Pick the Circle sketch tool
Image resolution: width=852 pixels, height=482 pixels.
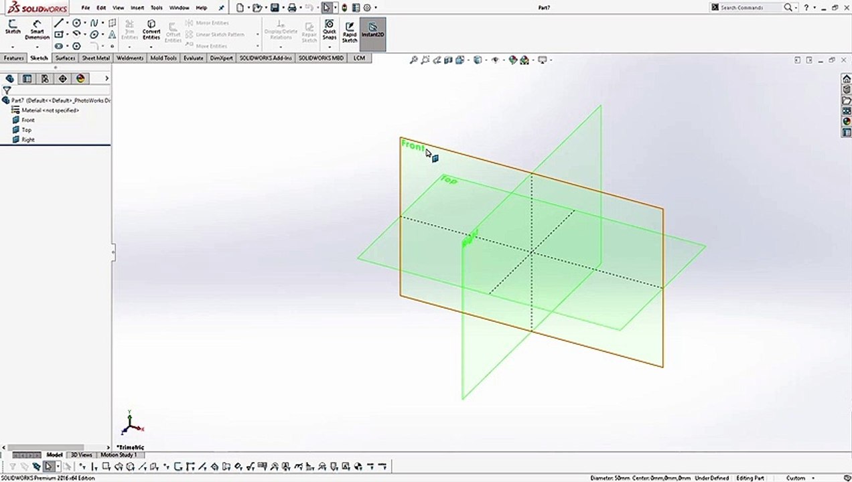76,23
